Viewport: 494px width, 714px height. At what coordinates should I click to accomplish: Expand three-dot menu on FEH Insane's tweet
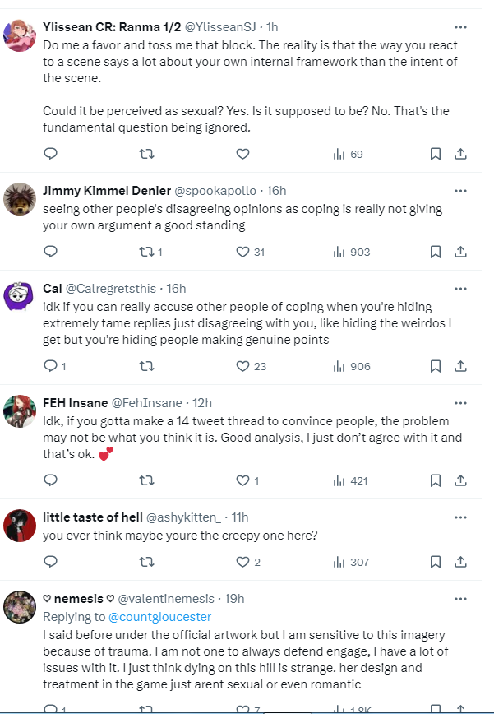460,403
